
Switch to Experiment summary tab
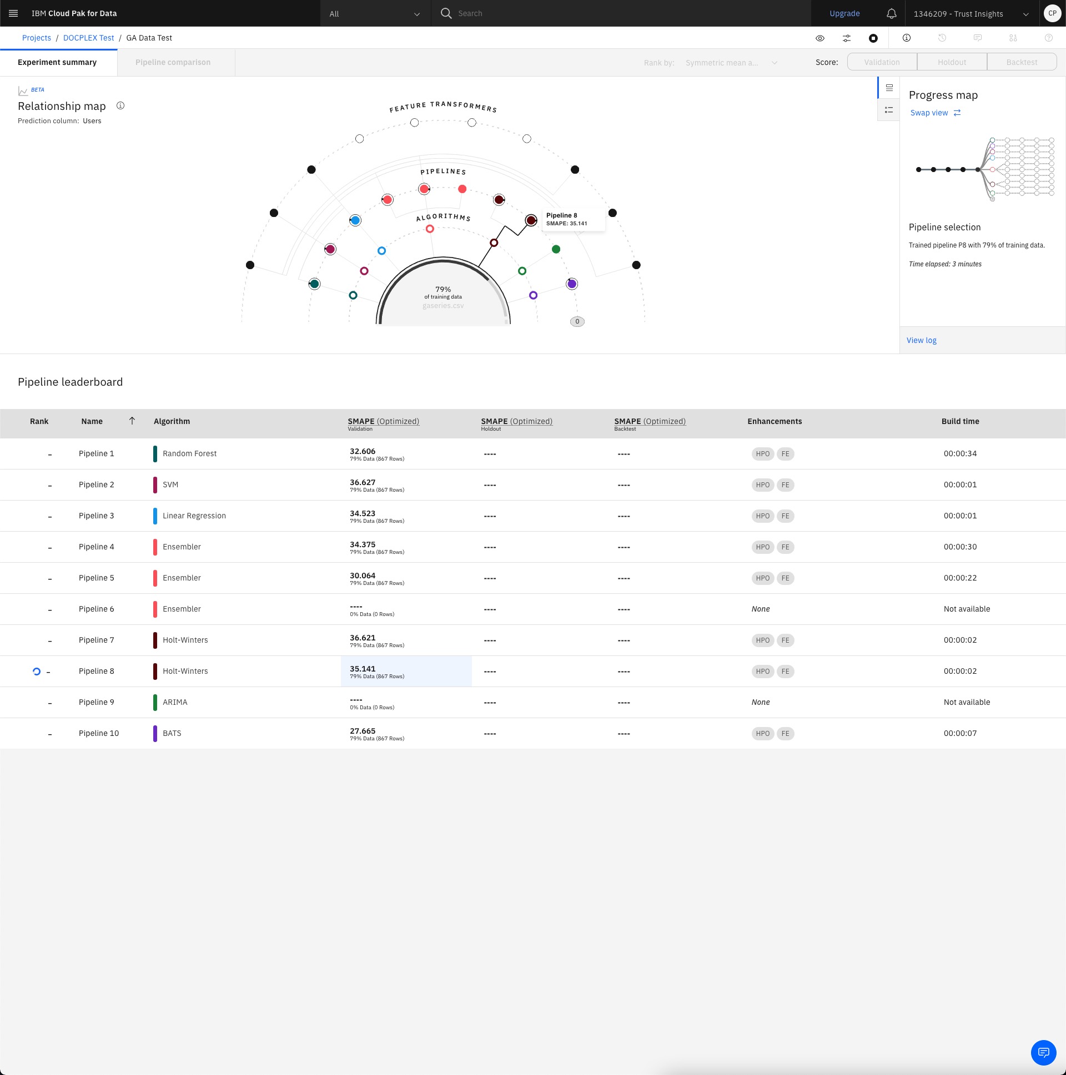(x=57, y=62)
